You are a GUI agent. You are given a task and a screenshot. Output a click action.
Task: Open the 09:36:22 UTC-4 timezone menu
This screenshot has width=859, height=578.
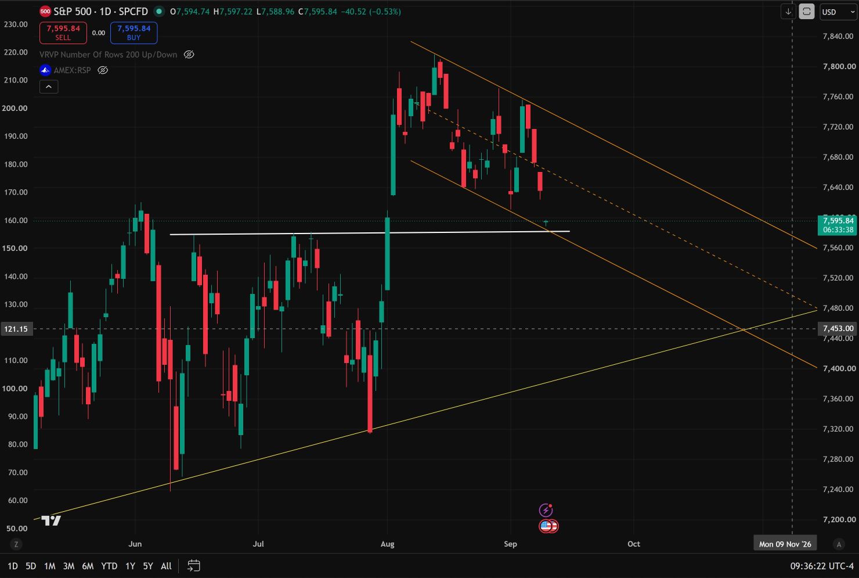click(x=822, y=566)
